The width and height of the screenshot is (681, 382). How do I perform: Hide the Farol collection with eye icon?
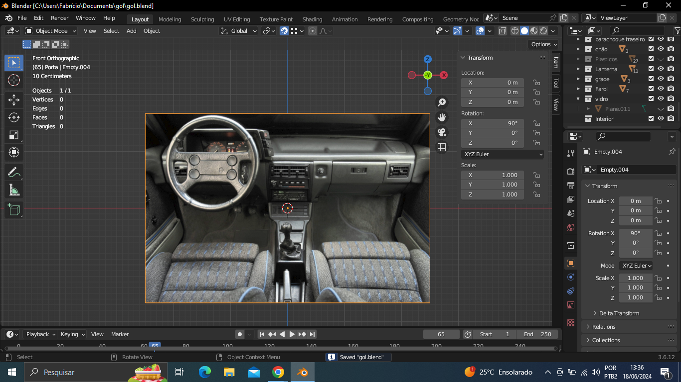coord(661,89)
